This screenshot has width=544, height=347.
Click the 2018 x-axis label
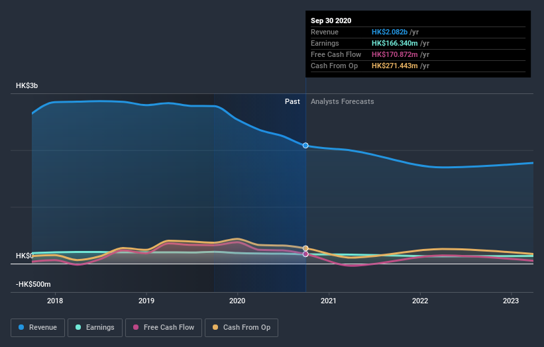tap(55, 301)
